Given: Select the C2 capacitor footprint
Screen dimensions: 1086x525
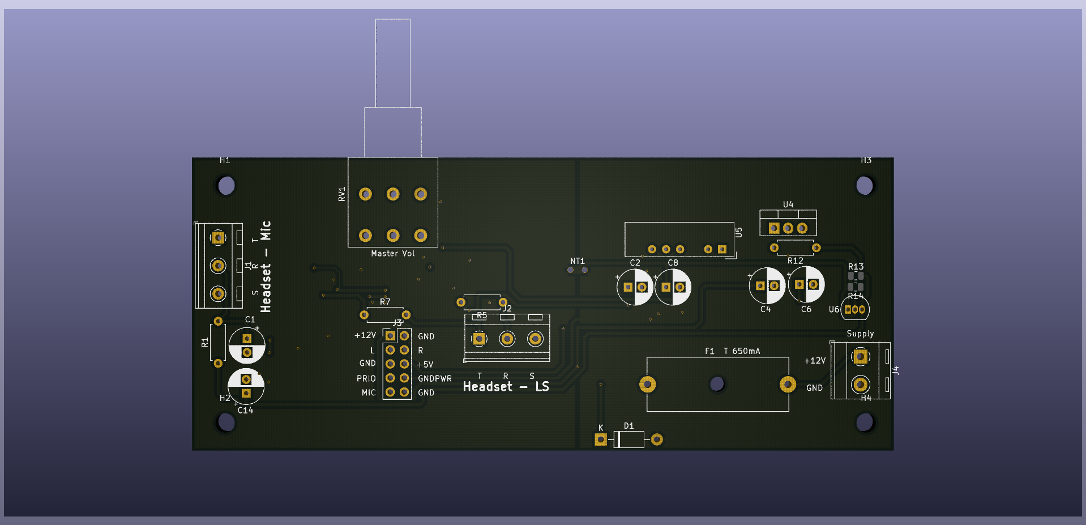Looking at the screenshot, I should coord(635,287).
